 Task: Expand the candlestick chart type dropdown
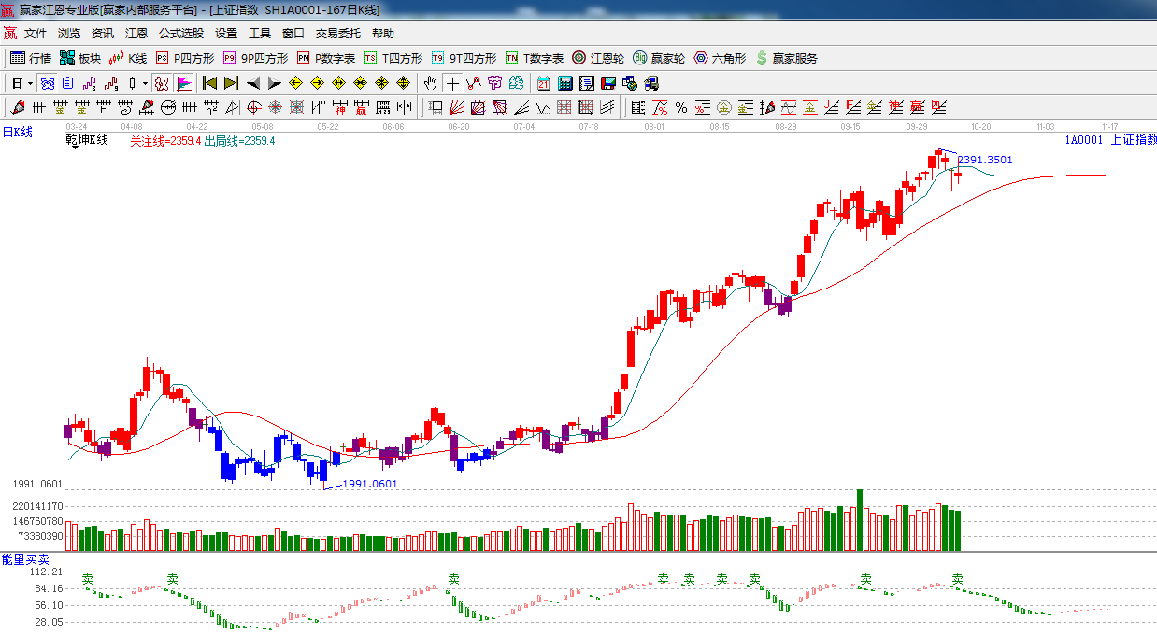(x=144, y=83)
